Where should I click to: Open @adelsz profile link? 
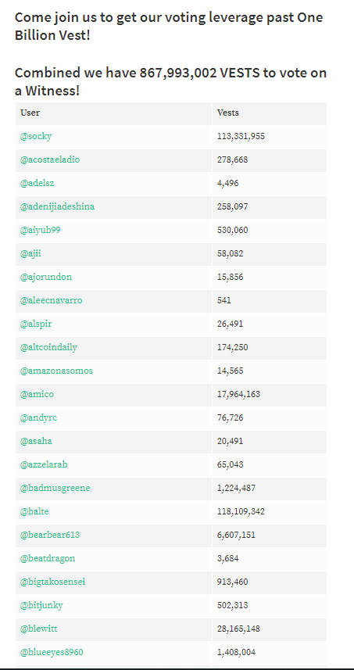[x=38, y=183]
